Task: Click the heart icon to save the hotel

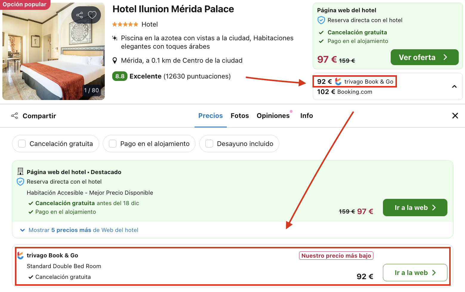Action: [x=92, y=15]
